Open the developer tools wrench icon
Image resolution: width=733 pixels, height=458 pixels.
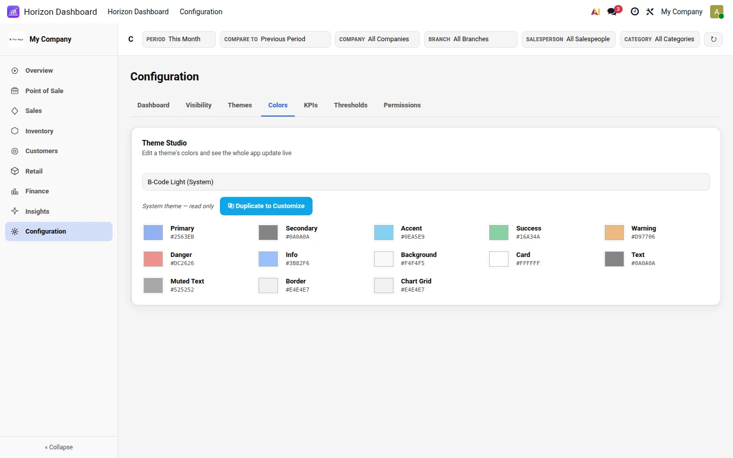650,12
